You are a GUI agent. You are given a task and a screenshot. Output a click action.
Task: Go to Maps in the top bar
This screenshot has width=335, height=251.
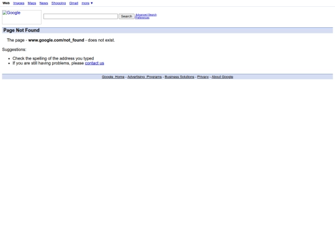[32, 3]
